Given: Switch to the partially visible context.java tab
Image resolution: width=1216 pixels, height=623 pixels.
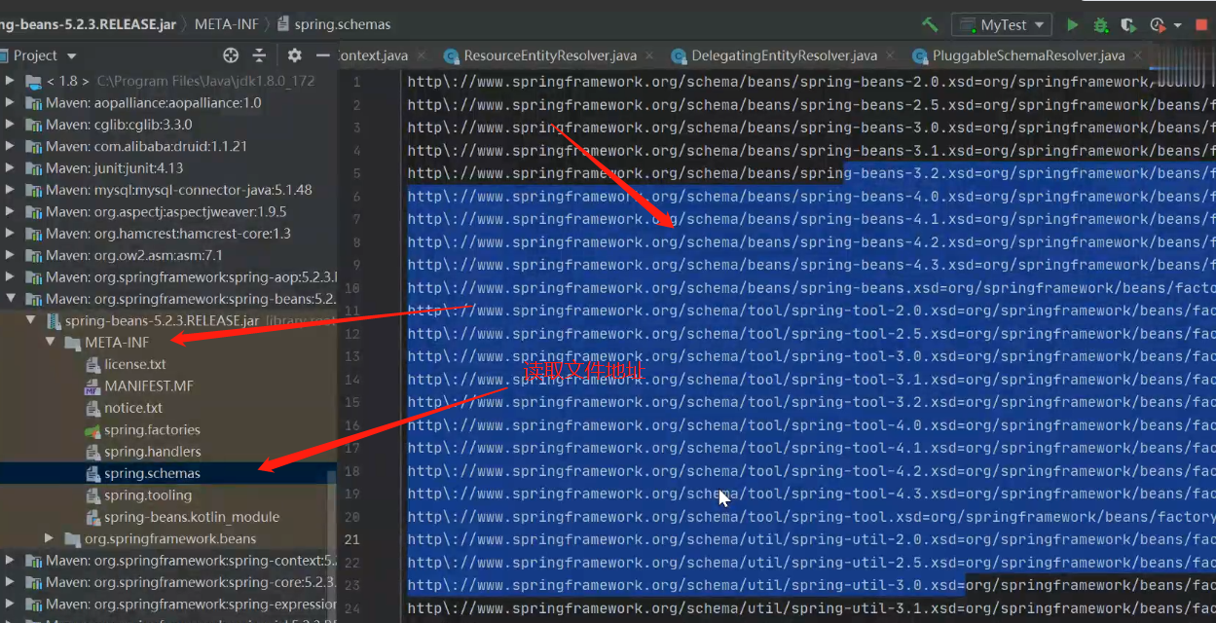Looking at the screenshot, I should [x=373, y=55].
